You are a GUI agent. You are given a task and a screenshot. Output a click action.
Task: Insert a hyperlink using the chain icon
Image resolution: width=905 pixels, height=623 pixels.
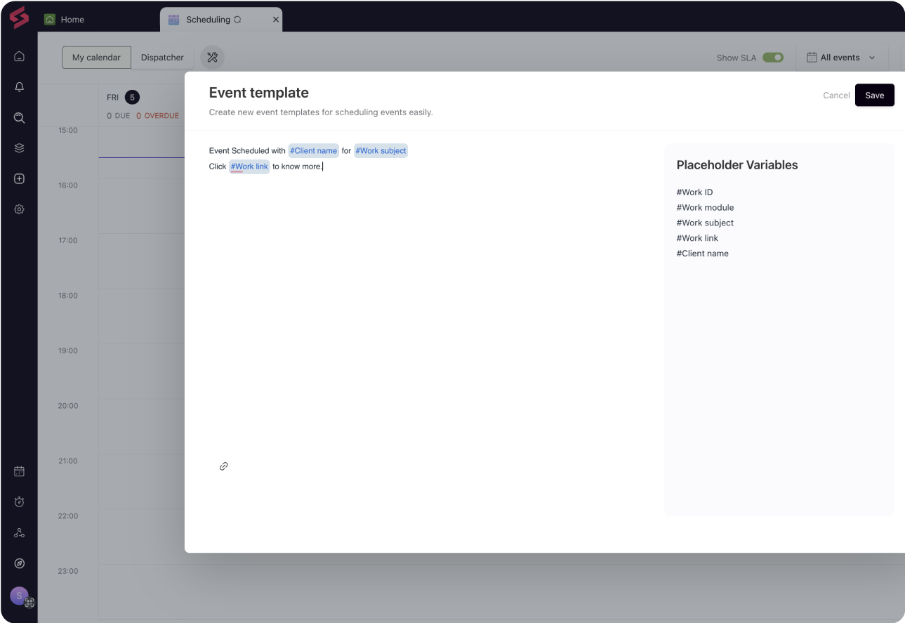coord(223,466)
